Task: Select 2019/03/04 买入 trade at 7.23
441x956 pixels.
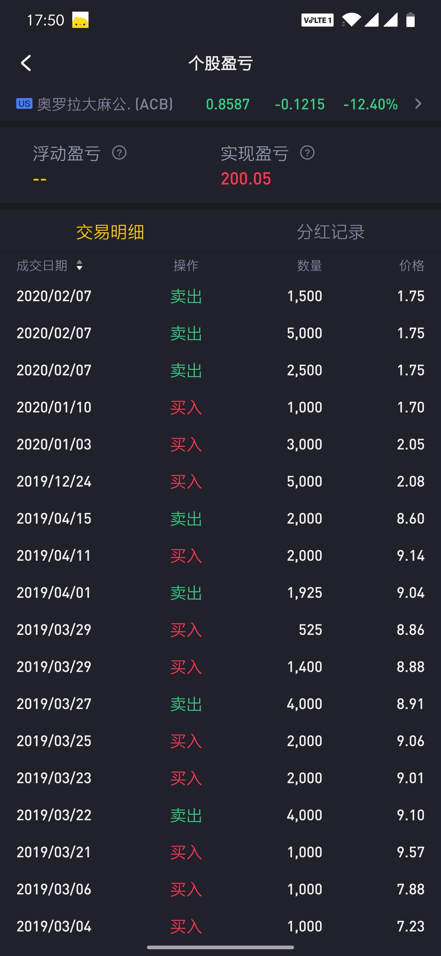Action: (x=220, y=926)
